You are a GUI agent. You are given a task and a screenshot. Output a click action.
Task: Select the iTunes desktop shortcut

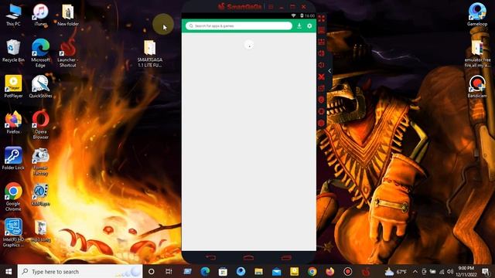pyautogui.click(x=40, y=15)
